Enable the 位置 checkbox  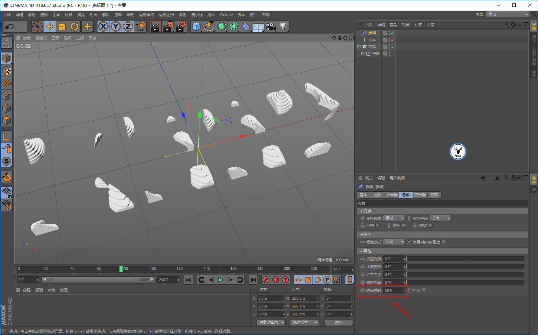coord(378,226)
